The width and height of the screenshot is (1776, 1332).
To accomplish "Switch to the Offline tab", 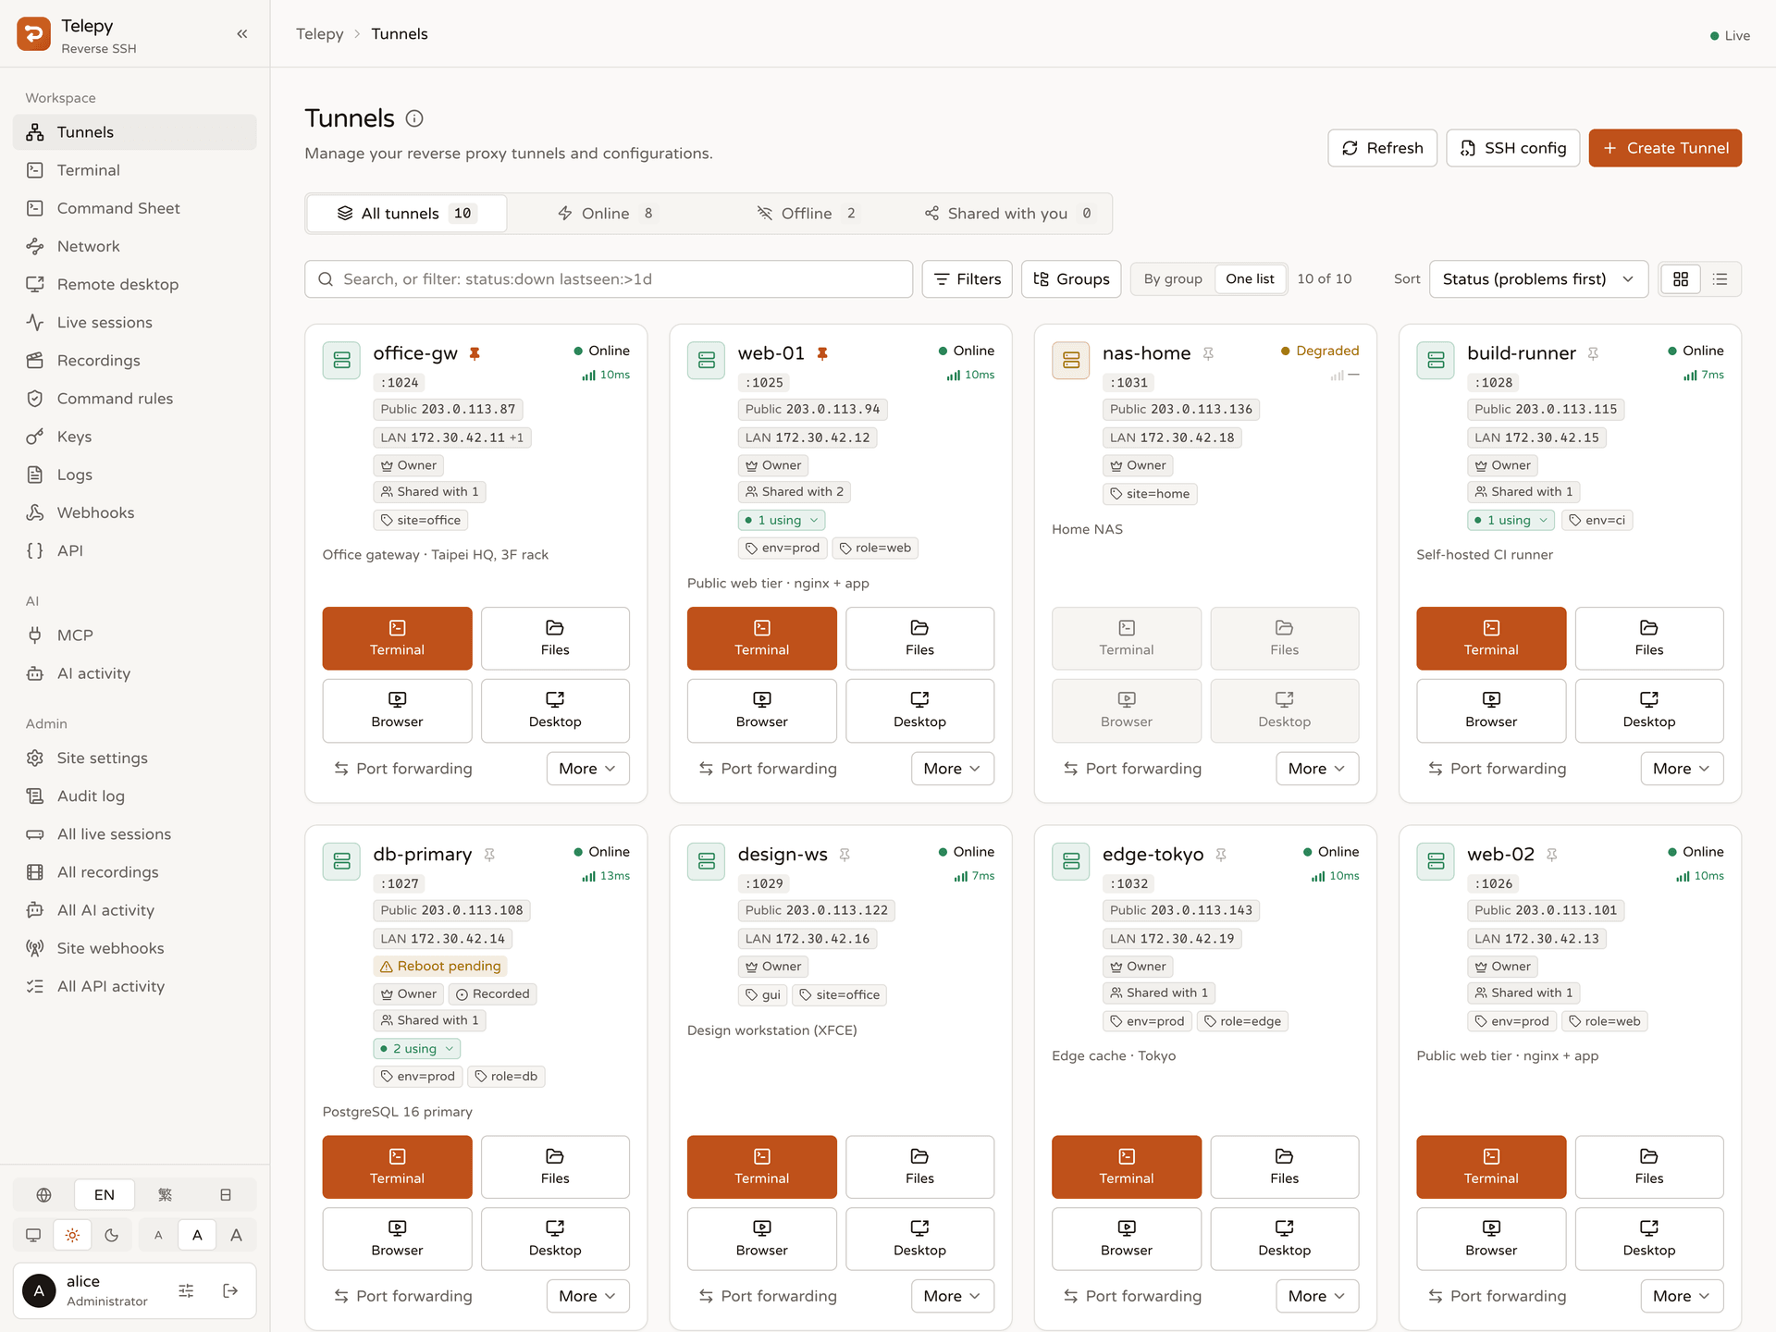I will [808, 214].
